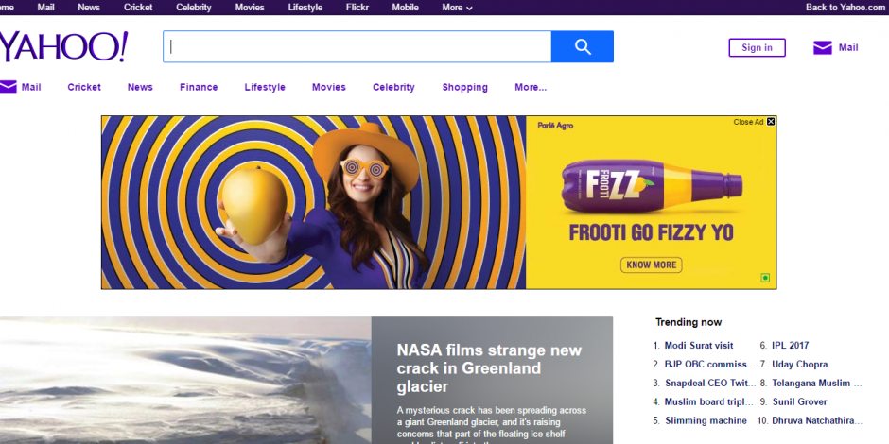Image resolution: width=889 pixels, height=444 pixels.
Task: Open Celebrity in the purple navigation row
Action: tap(393, 87)
